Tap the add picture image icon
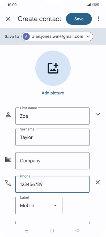 53,68
